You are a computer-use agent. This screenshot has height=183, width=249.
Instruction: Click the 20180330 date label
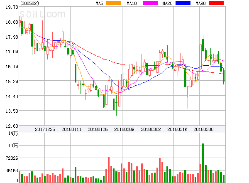click(203, 129)
